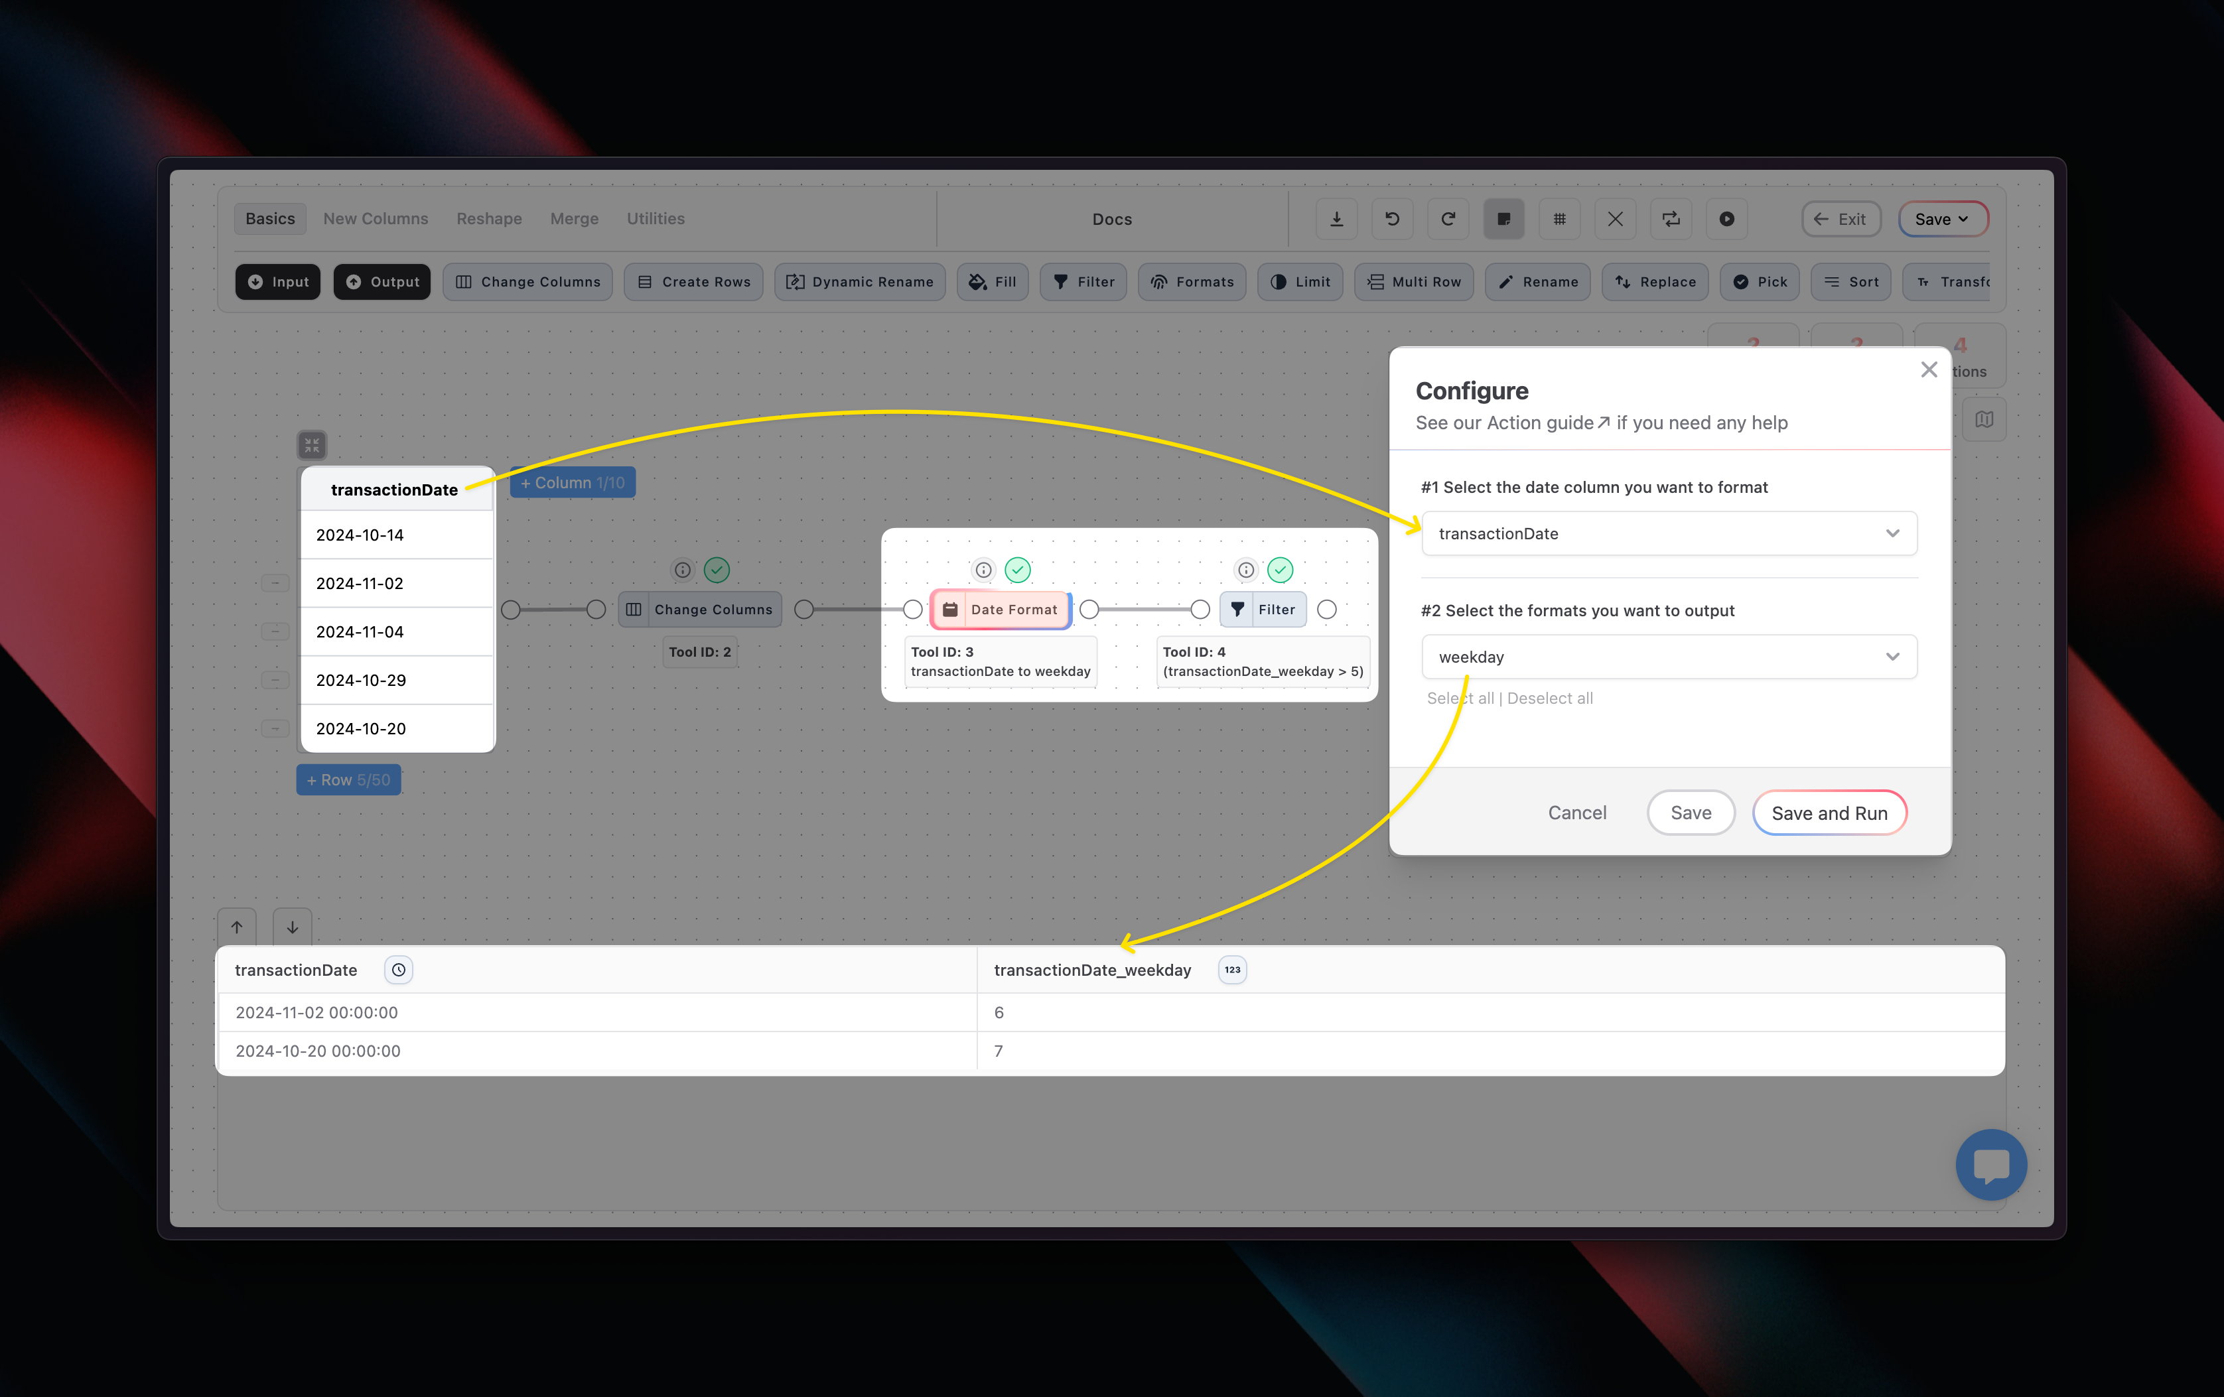Switch to the New Columns tab
2224x1397 pixels.
pyautogui.click(x=375, y=219)
